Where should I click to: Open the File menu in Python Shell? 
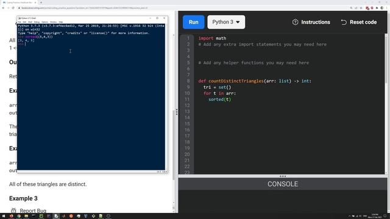[19, 22]
